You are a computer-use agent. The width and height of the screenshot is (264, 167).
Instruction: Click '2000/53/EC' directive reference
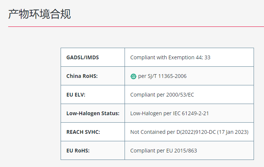(x=180, y=95)
